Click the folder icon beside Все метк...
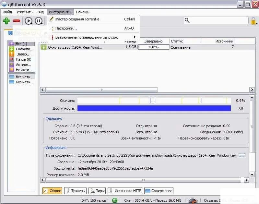 [x=12, y=77]
